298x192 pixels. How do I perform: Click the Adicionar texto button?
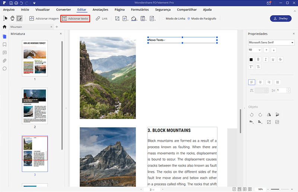[75, 18]
